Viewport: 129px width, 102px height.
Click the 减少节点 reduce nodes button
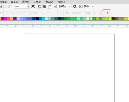77,13
